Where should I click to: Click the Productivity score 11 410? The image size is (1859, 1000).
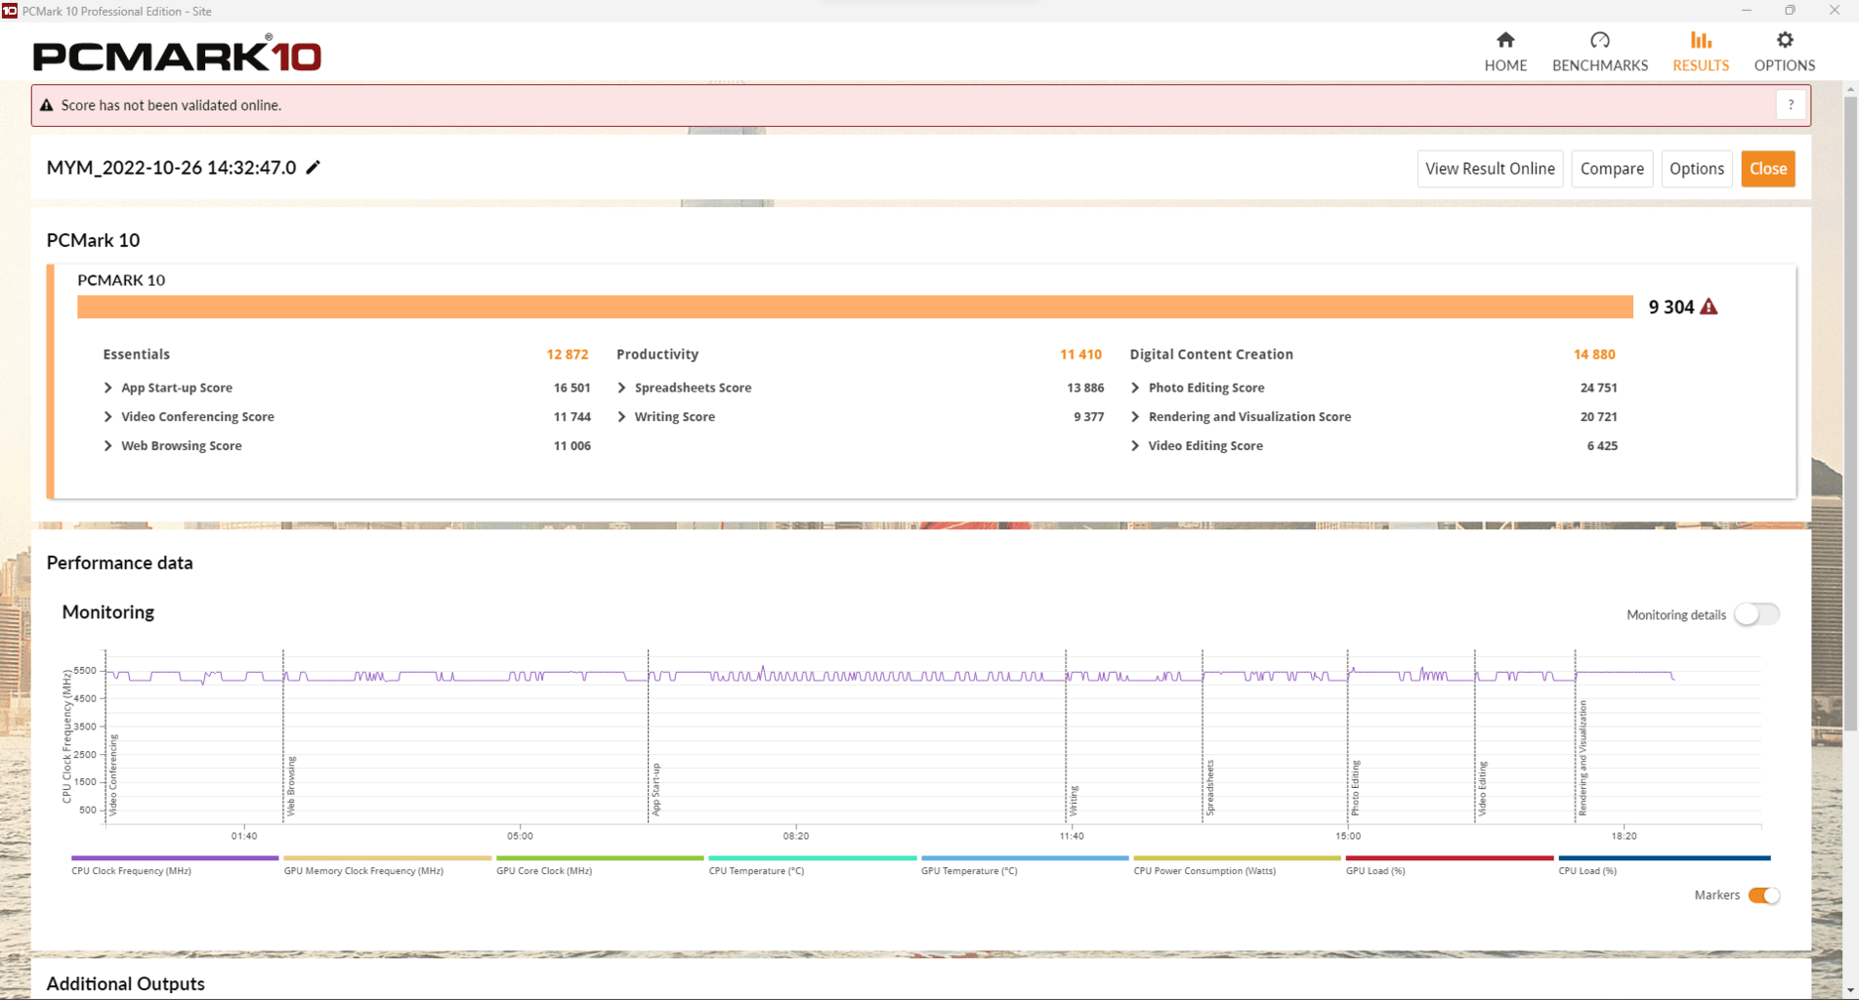pyautogui.click(x=1080, y=354)
